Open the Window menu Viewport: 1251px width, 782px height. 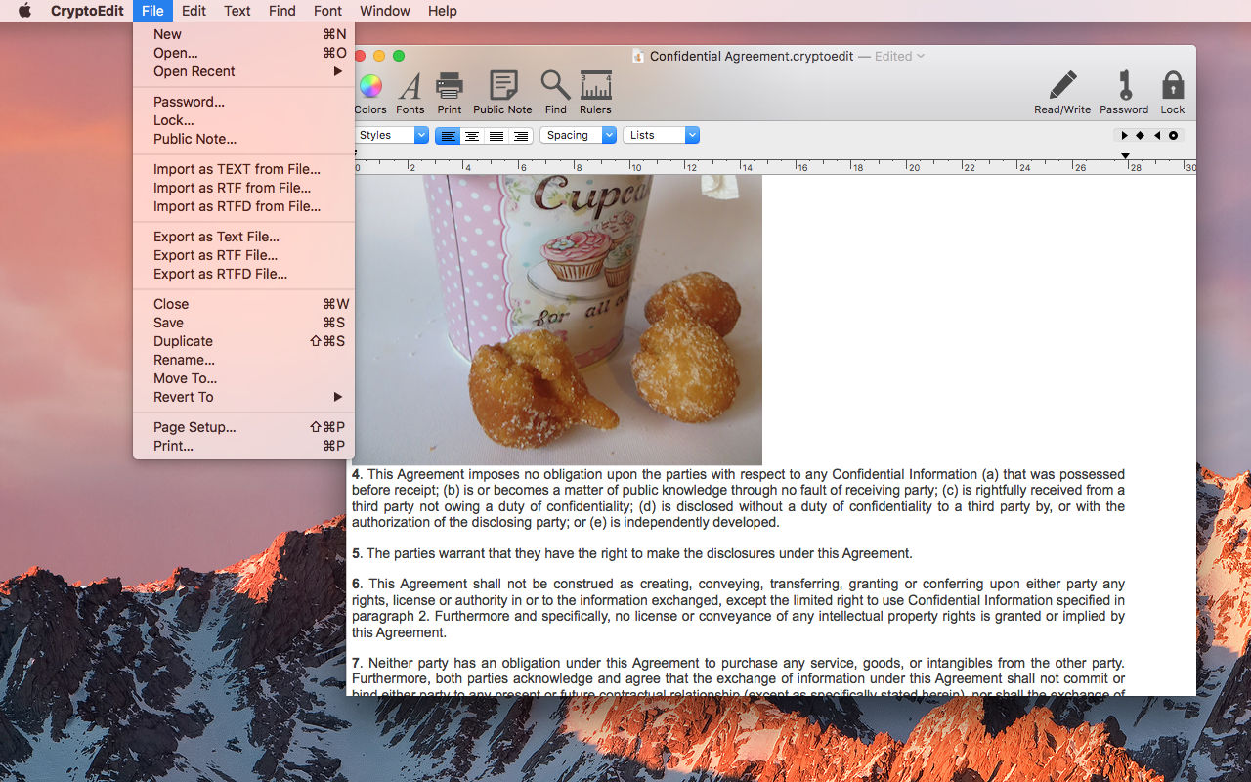[x=385, y=11]
